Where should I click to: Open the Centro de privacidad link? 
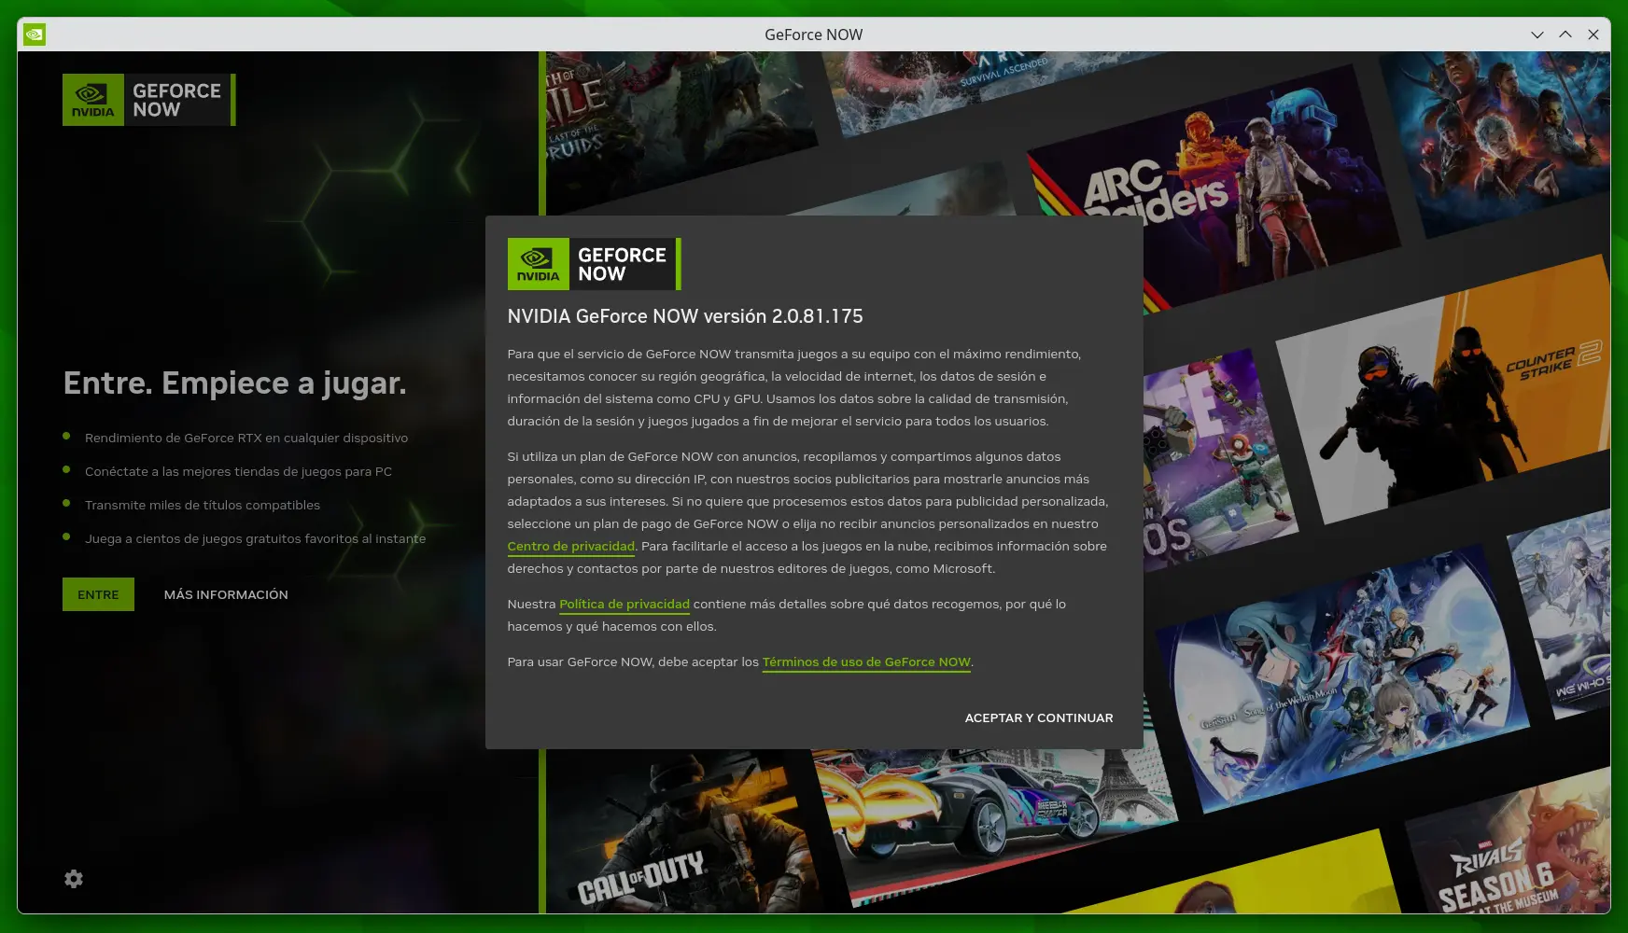[570, 547]
